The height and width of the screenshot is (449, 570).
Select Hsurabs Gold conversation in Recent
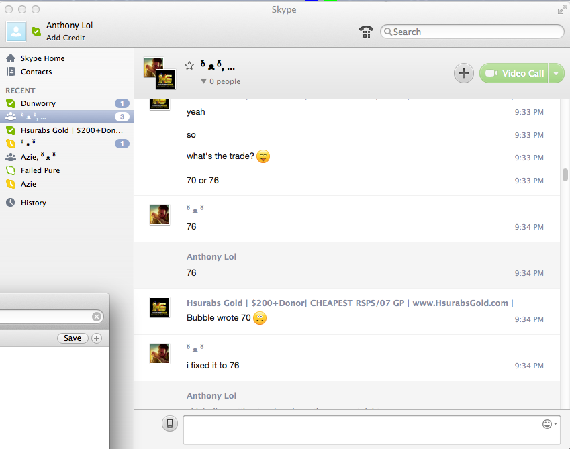point(67,130)
